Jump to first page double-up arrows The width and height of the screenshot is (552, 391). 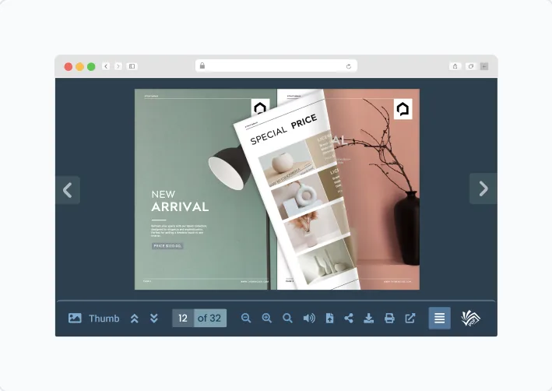[x=135, y=319]
